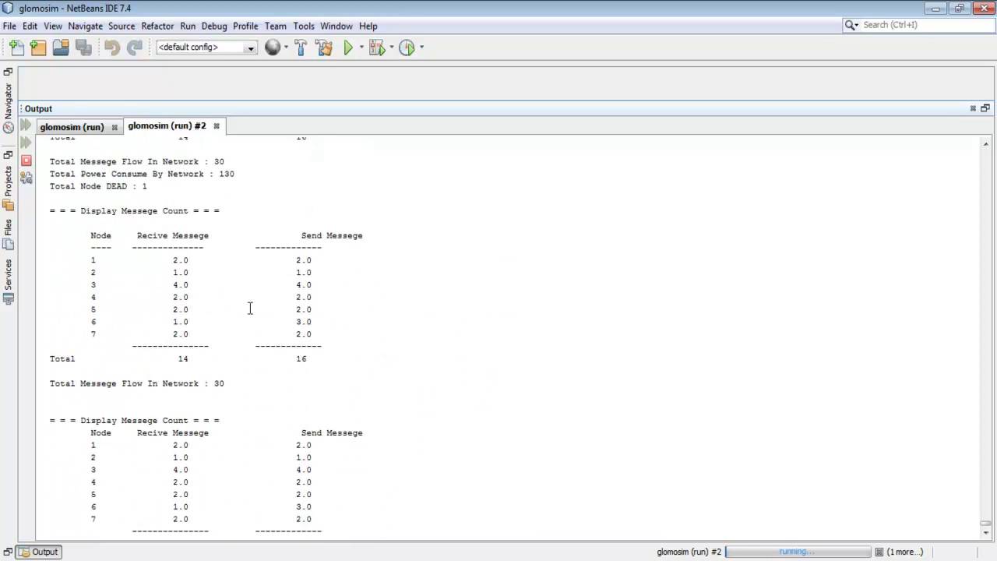Open the Help menu

click(x=368, y=26)
